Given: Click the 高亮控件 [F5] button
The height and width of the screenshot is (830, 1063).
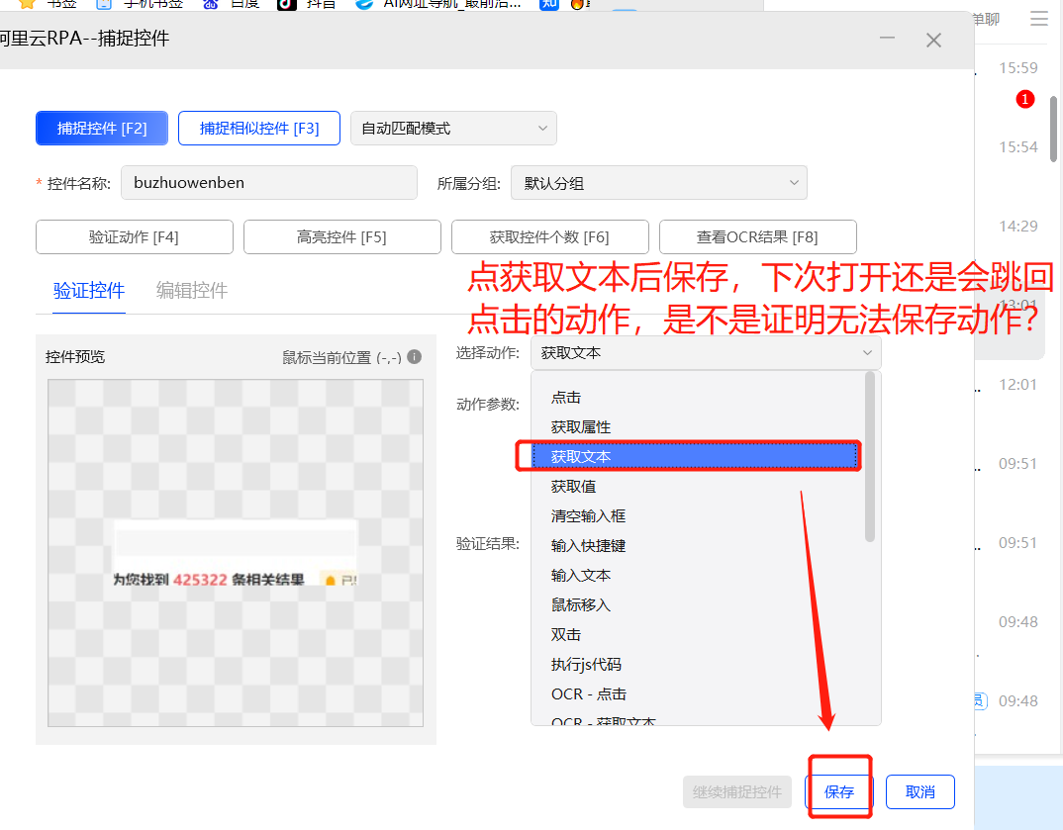Looking at the screenshot, I should pyautogui.click(x=342, y=237).
